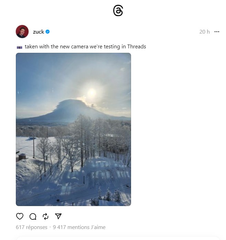Image resolution: width=226 pixels, height=240 pixels.
Task: Click the blue verified badge
Action: 47,32
